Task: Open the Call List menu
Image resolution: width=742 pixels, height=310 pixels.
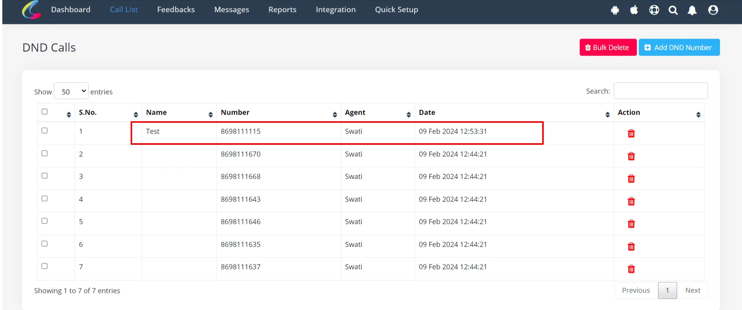Action: [x=124, y=10]
